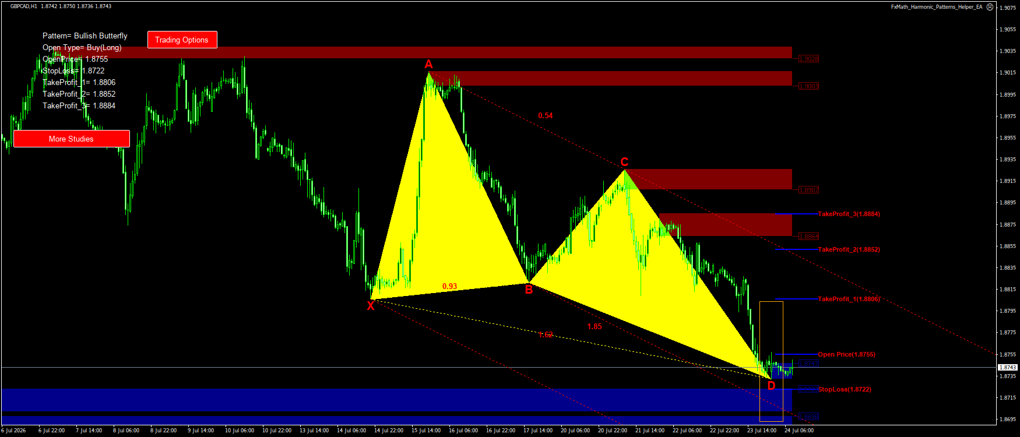Select the 1.8747 blue zone price tag
The image size is (1020, 437).
(808, 364)
